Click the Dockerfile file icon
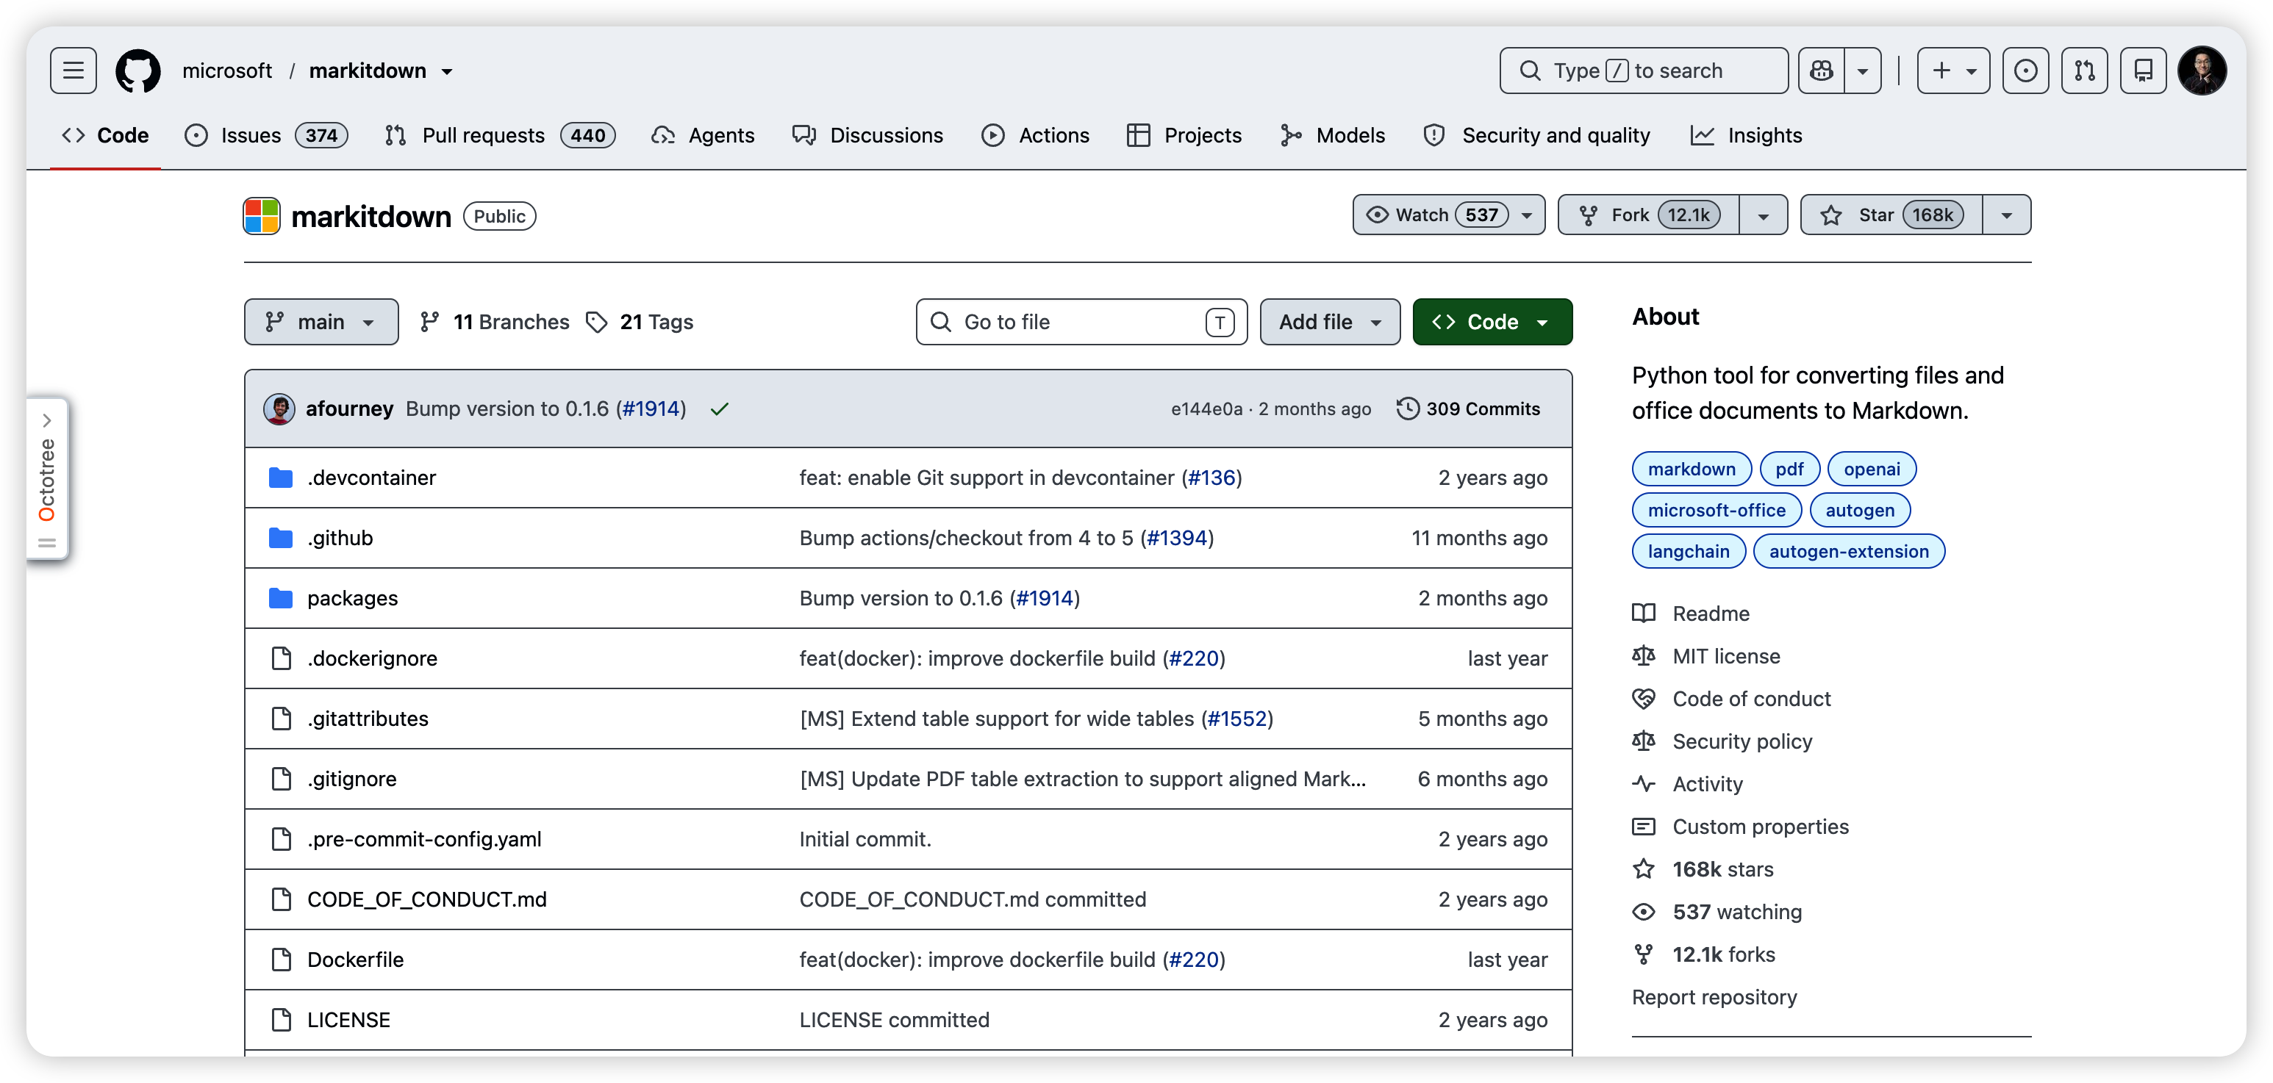 [282, 960]
